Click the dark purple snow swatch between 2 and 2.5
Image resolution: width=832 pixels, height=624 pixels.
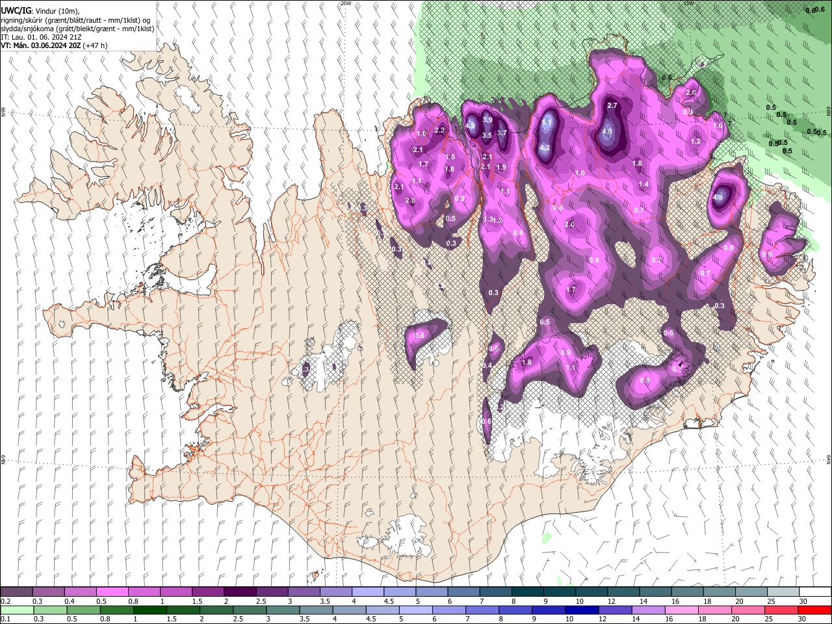click(240, 592)
